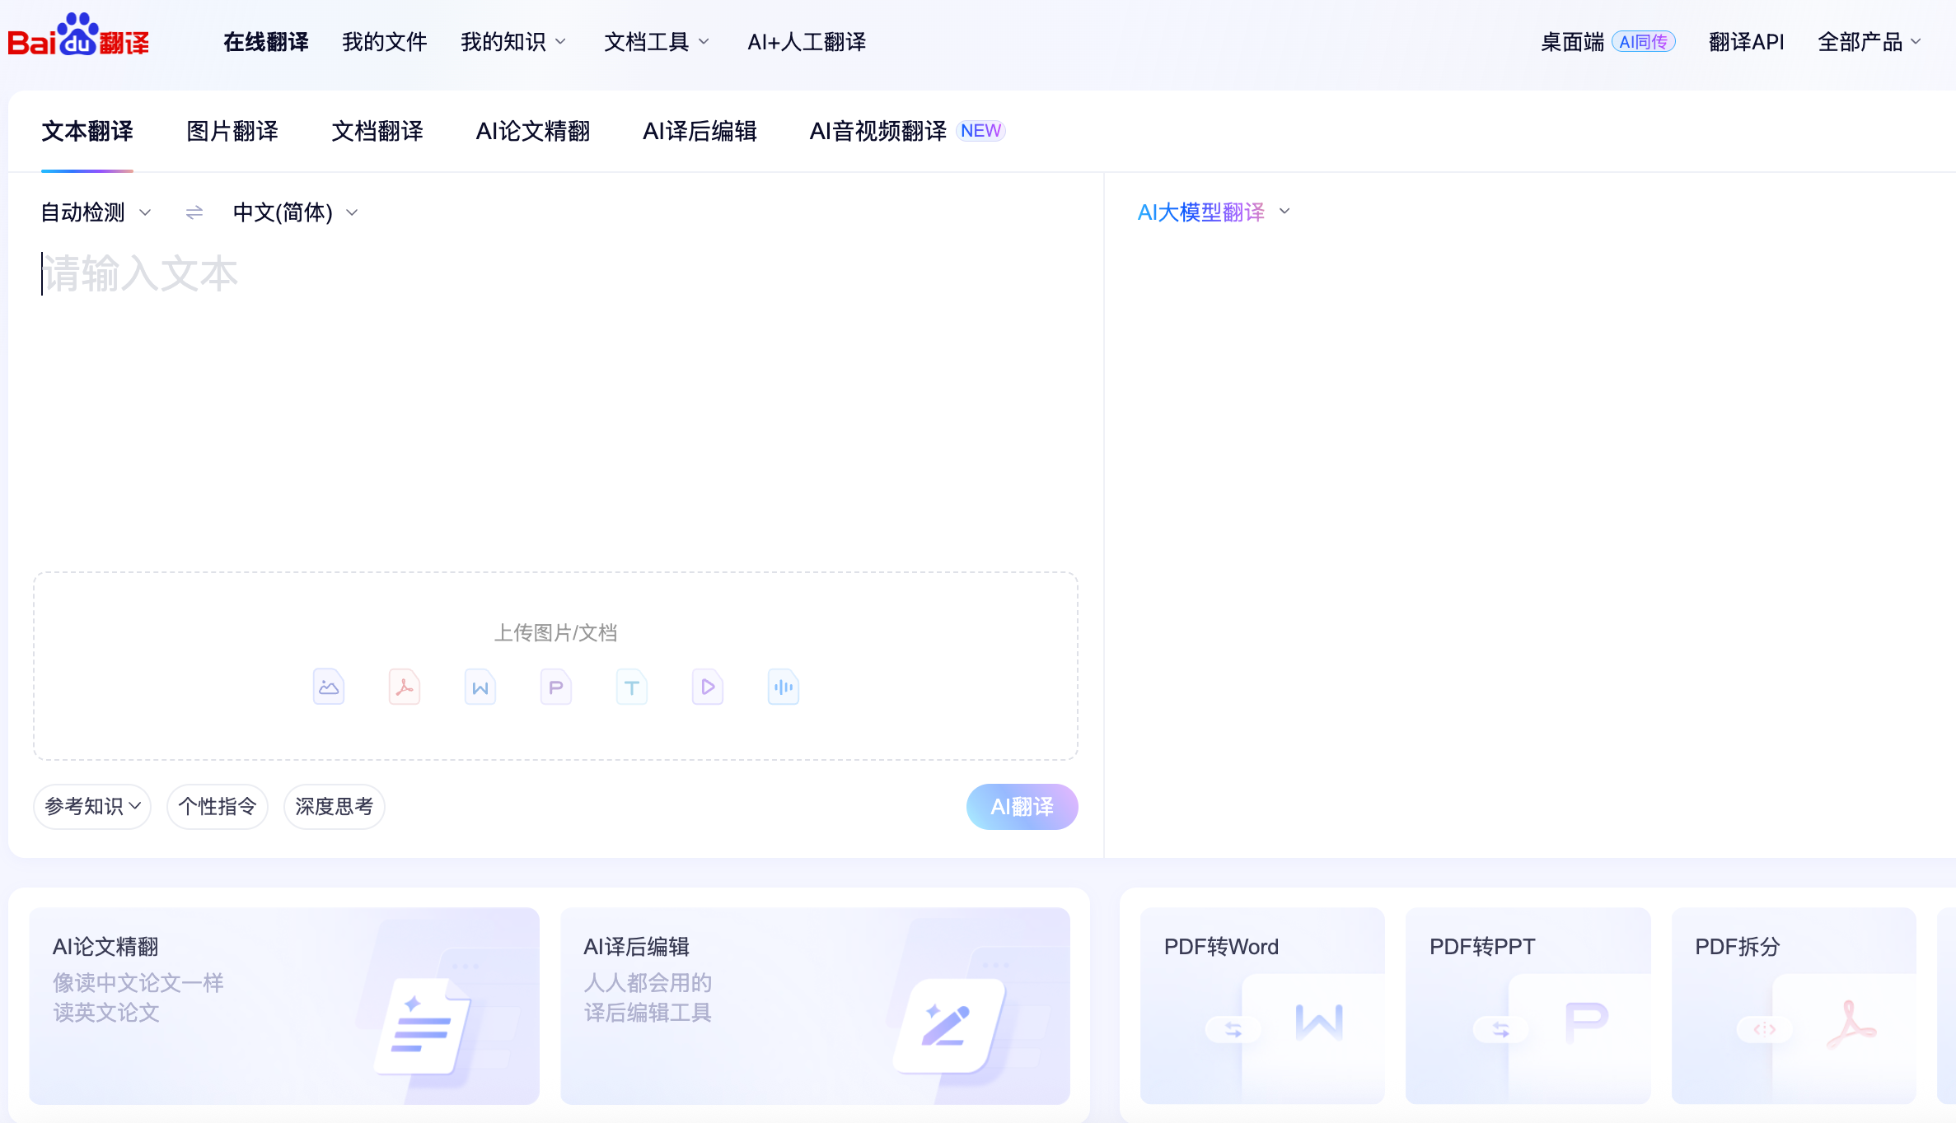Select the audio file upload icon
The image size is (1956, 1123).
pos(783,686)
